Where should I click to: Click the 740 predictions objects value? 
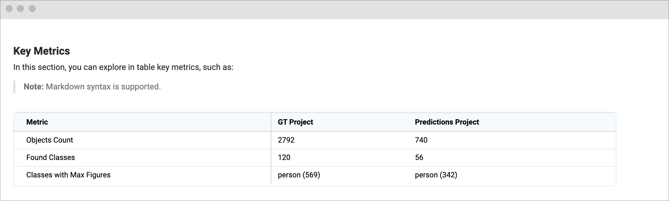click(x=421, y=140)
